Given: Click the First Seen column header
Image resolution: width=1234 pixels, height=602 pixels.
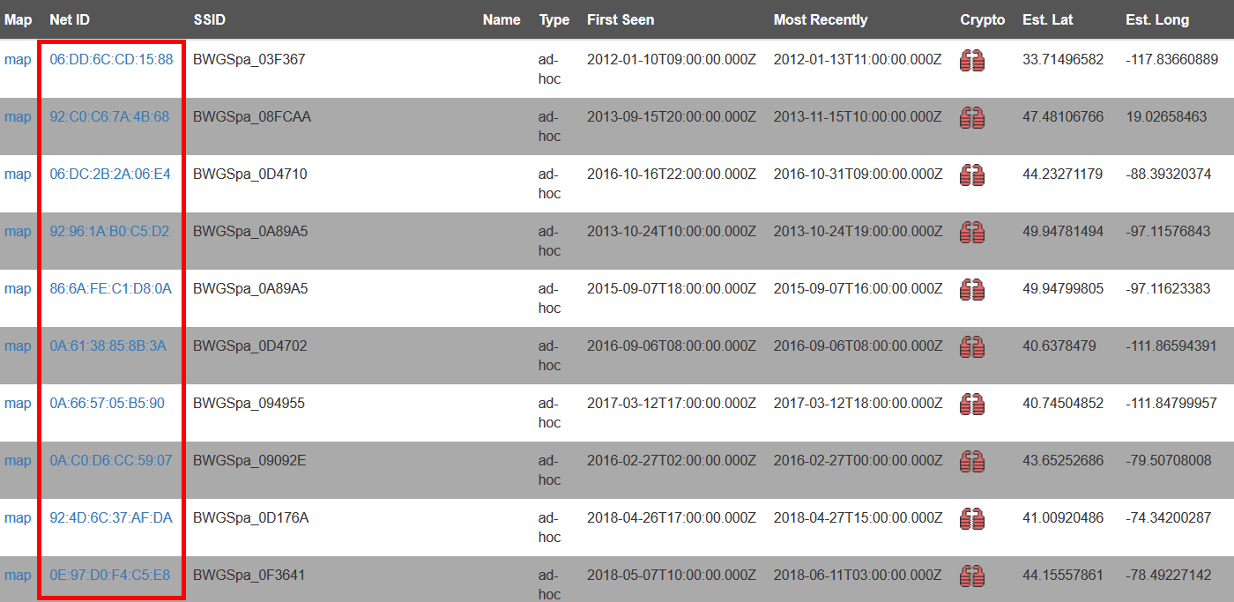Looking at the screenshot, I should [621, 19].
